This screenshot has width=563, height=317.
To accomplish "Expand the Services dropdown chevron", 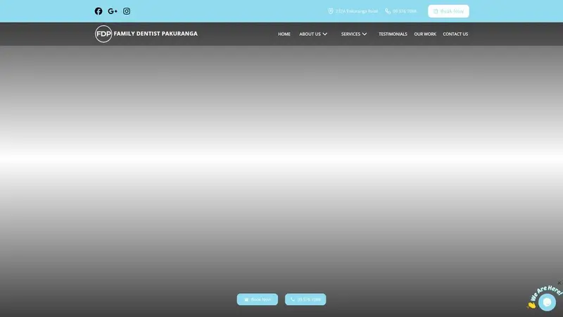I will point(365,34).
